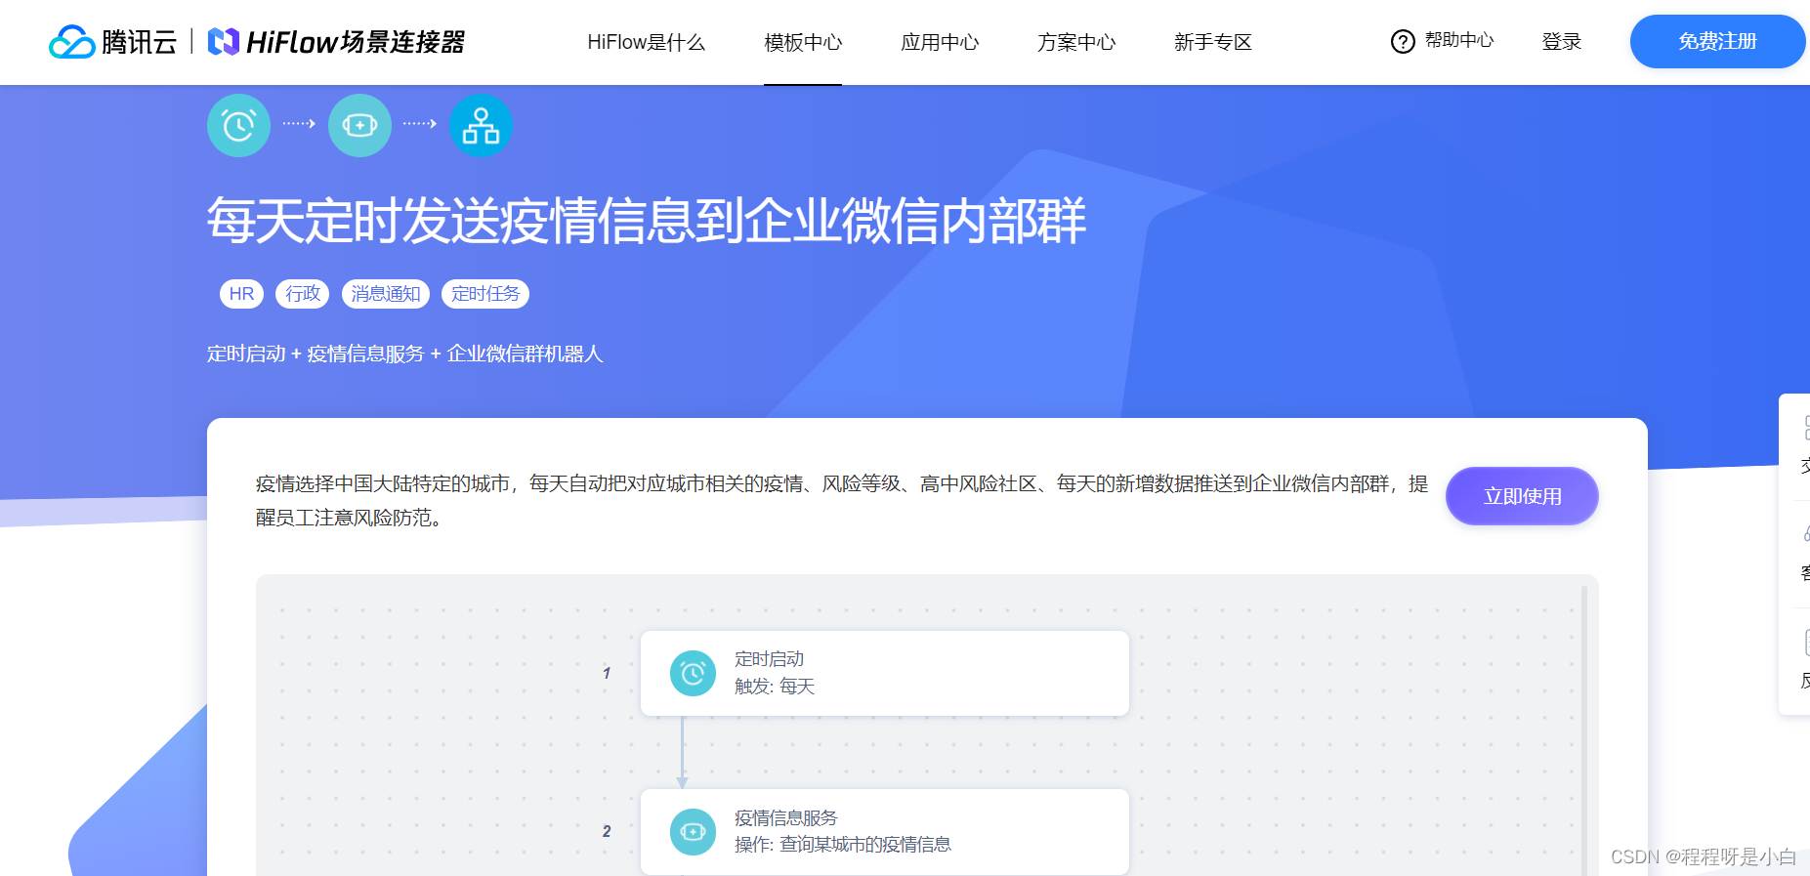
Task: Click the epidemic service icon in banner
Action: click(359, 125)
